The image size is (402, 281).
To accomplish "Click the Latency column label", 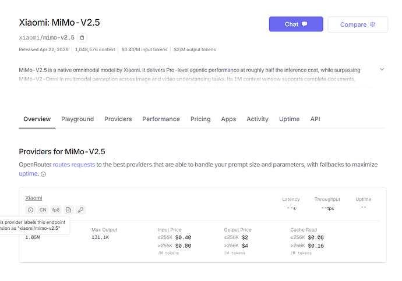I will pos(291,199).
